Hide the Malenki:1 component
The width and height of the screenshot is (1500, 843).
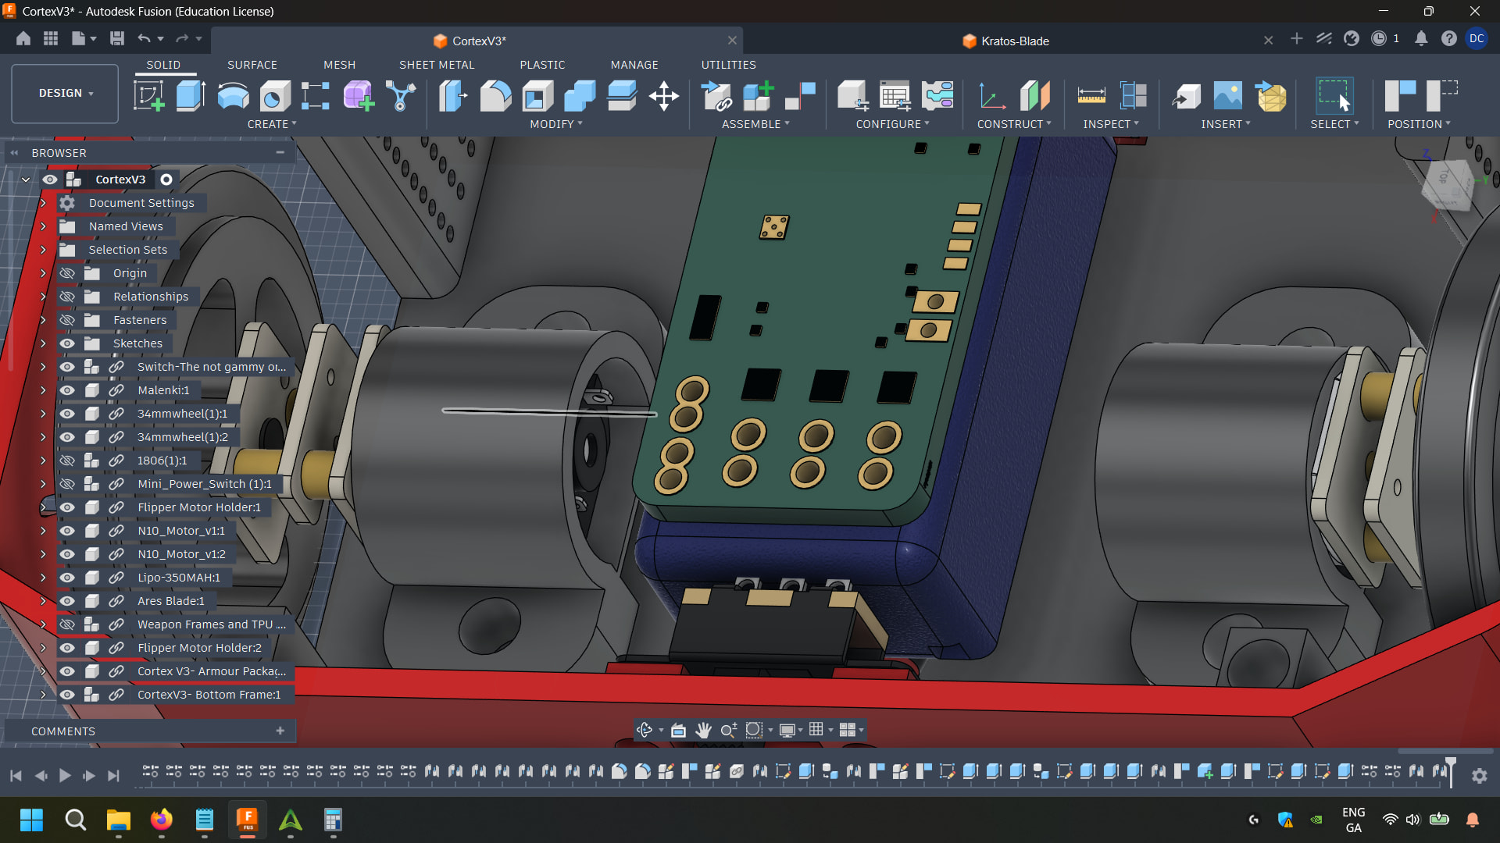pyautogui.click(x=67, y=390)
